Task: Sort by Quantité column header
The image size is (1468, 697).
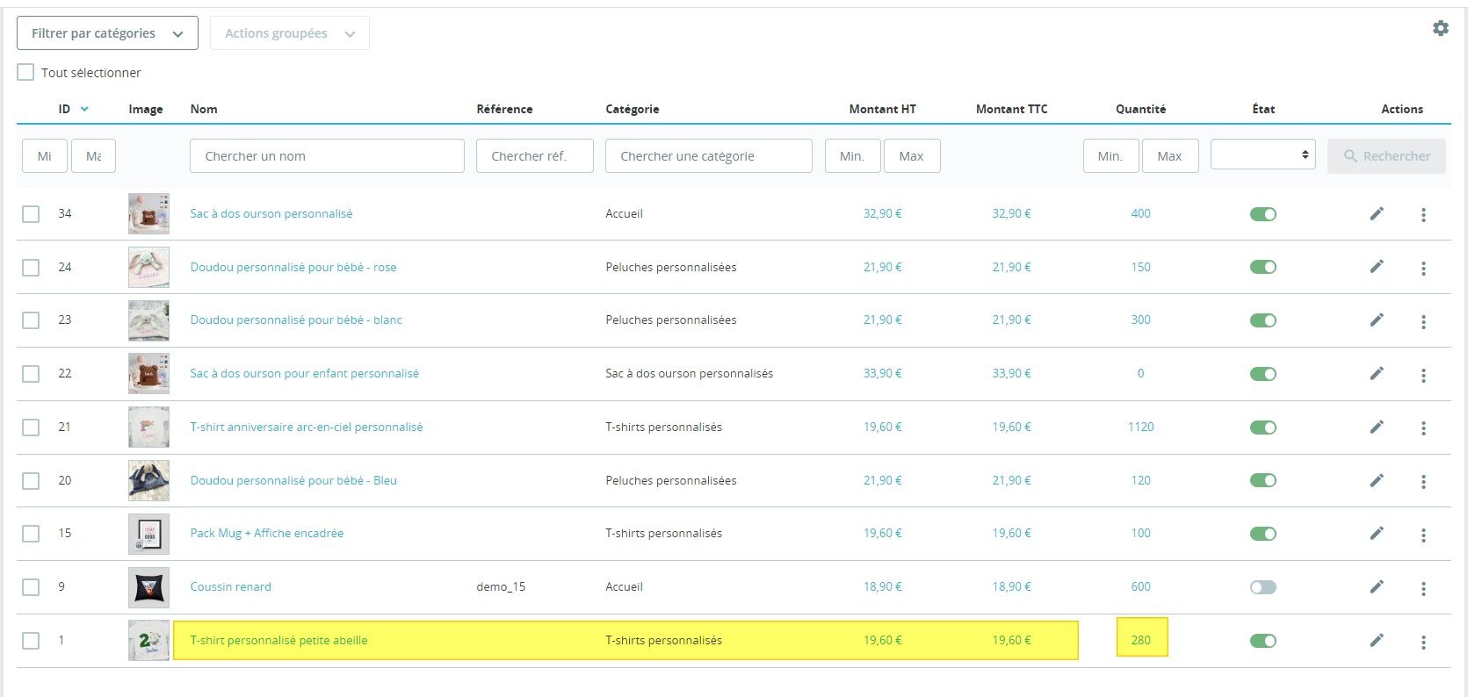Action: pyautogui.click(x=1140, y=109)
